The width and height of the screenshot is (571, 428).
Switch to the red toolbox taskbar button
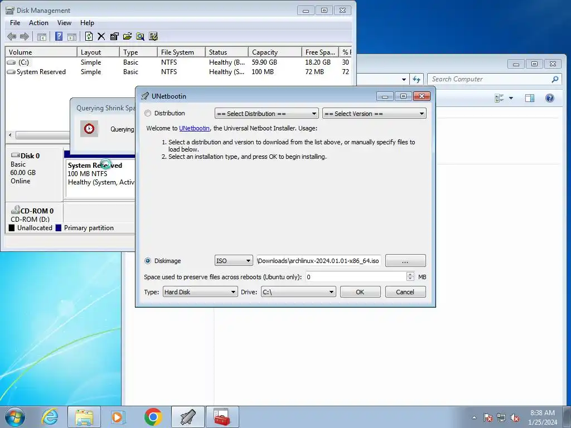pos(222,417)
